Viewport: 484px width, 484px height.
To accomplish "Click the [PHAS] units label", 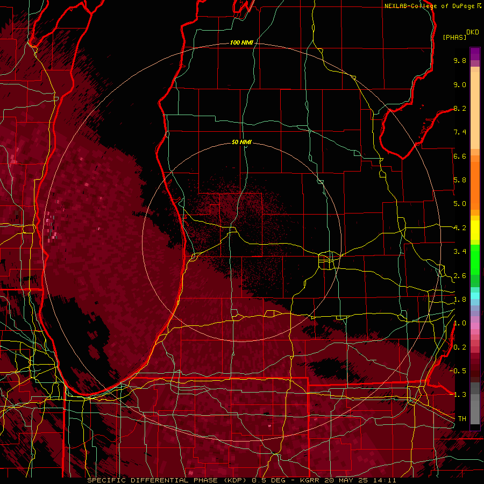I will (x=454, y=37).
